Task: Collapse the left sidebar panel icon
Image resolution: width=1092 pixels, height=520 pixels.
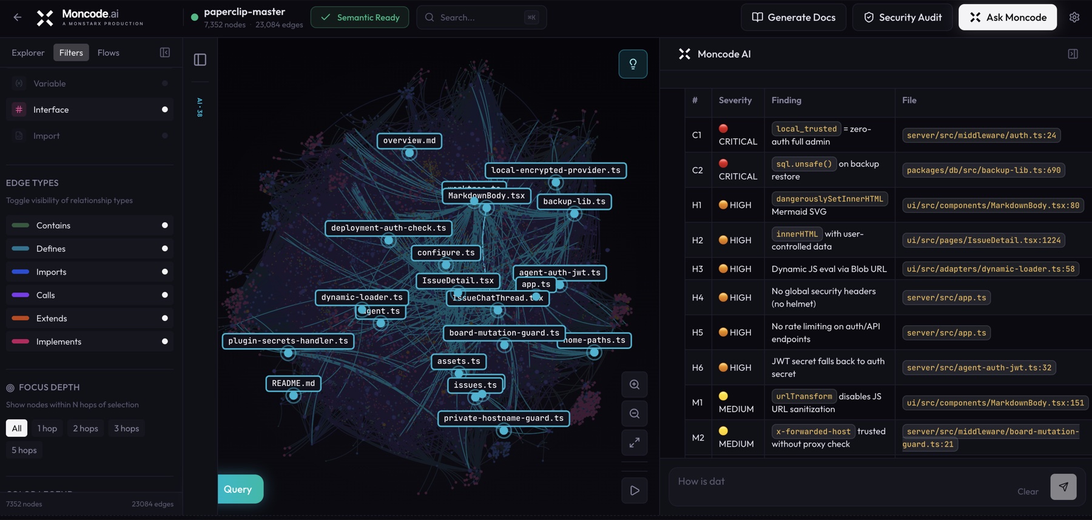Action: [x=165, y=52]
